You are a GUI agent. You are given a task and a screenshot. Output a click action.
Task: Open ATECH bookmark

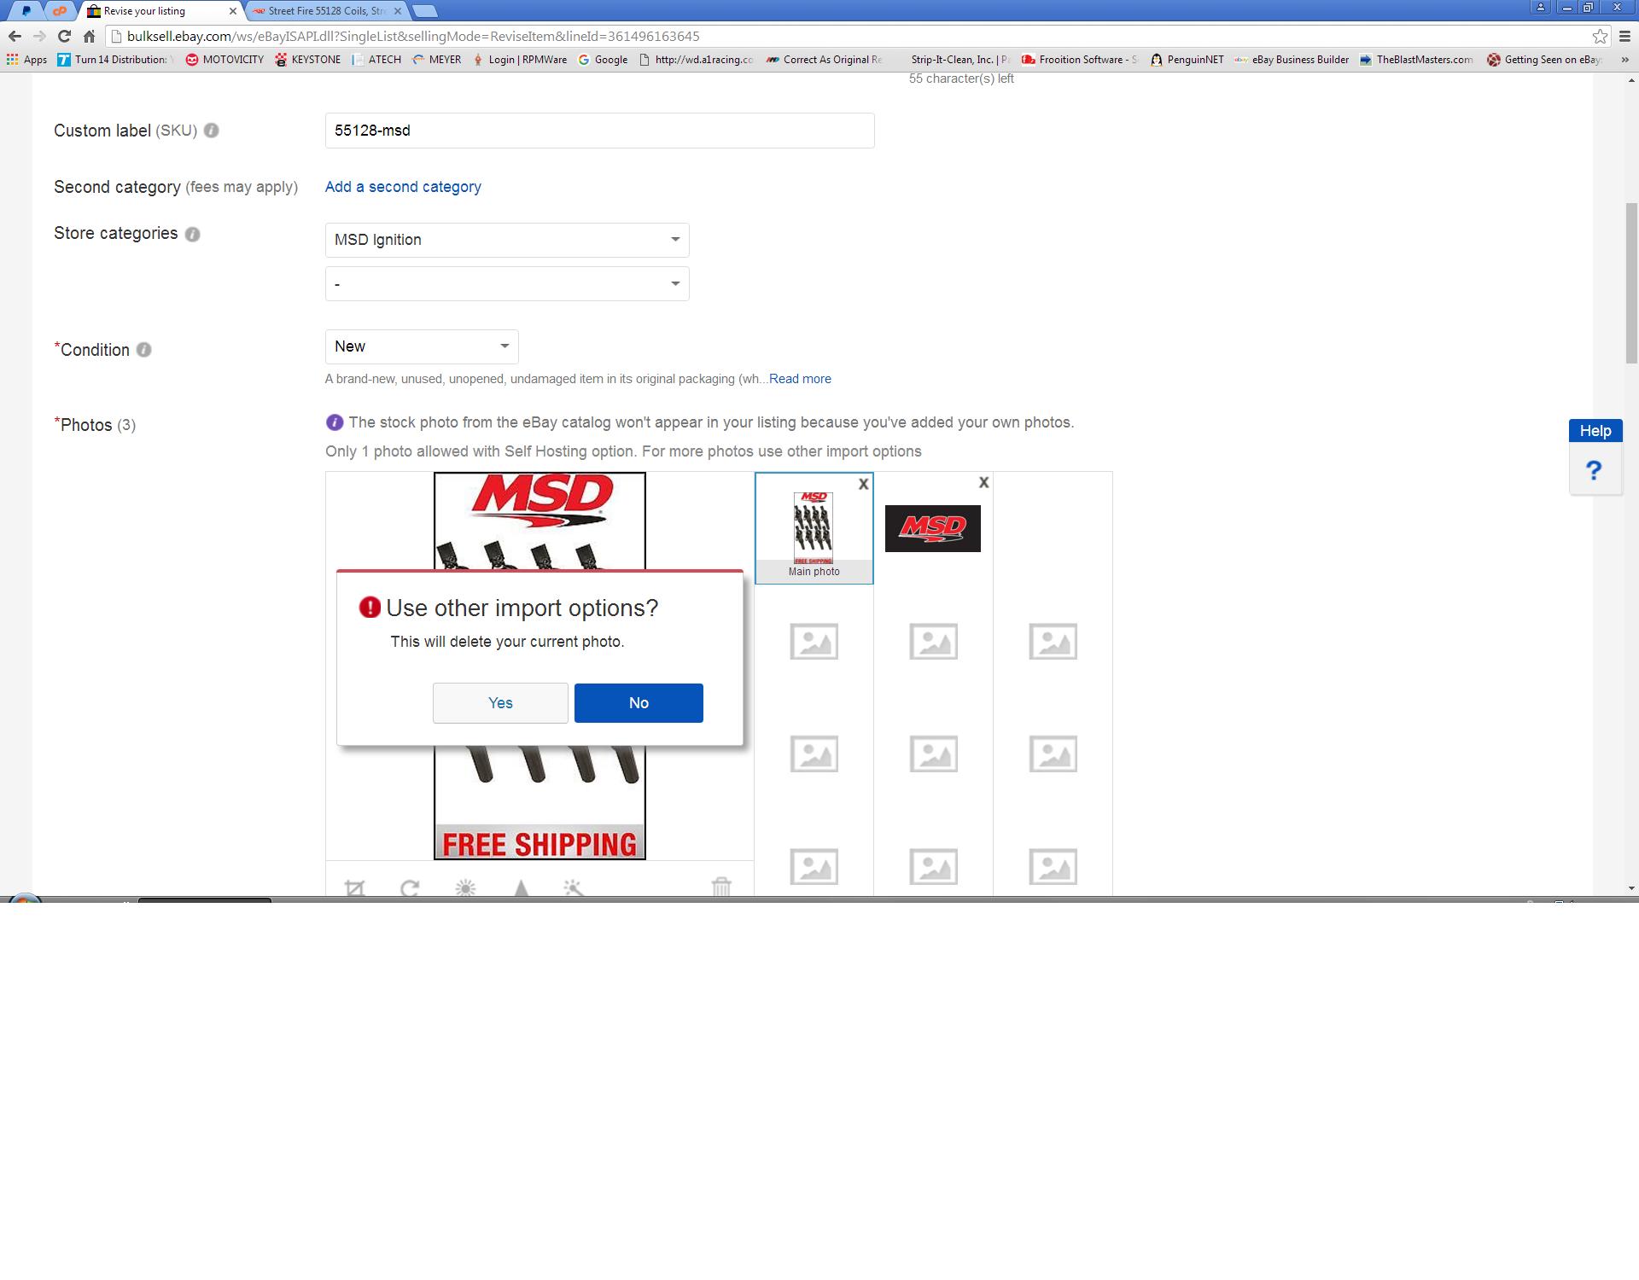click(376, 60)
